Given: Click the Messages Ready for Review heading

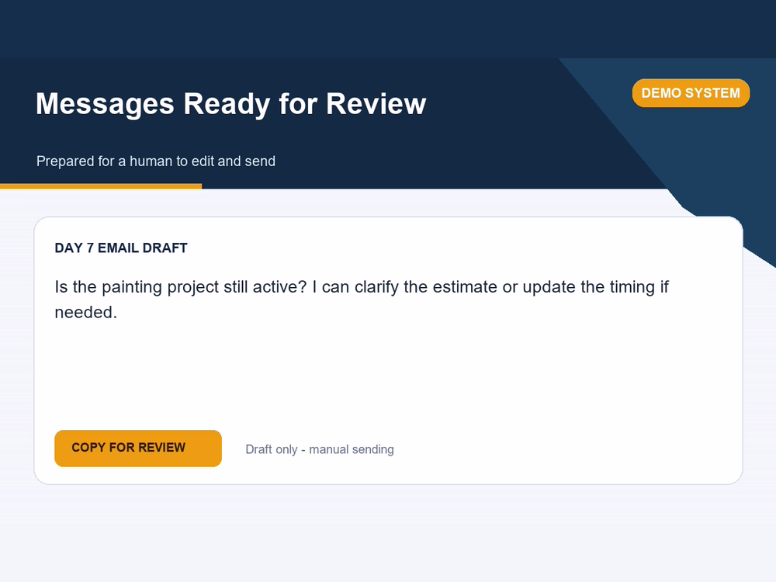Looking at the screenshot, I should tap(230, 104).
